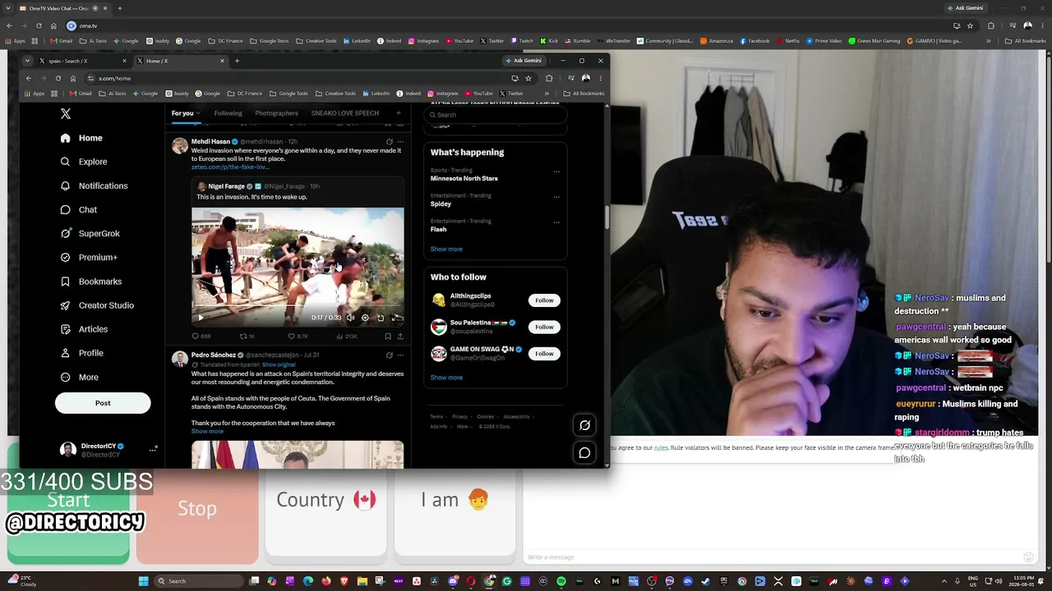The height and width of the screenshot is (591, 1052).
Task: Open Creator Studio in the sidebar
Action: pyautogui.click(x=97, y=305)
